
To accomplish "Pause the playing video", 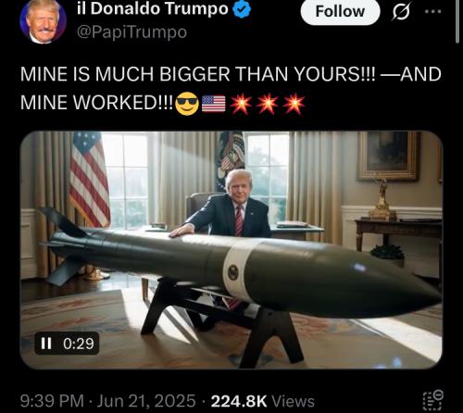I will click(x=46, y=344).
